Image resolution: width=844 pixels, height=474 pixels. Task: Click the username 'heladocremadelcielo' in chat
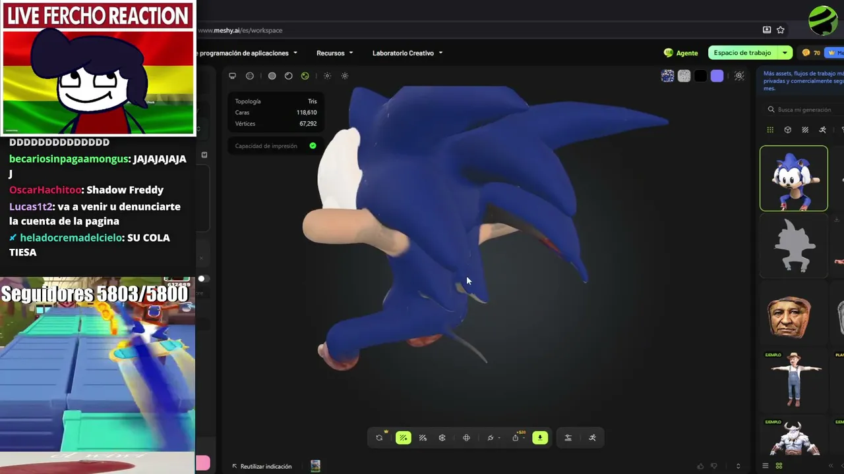(71, 238)
